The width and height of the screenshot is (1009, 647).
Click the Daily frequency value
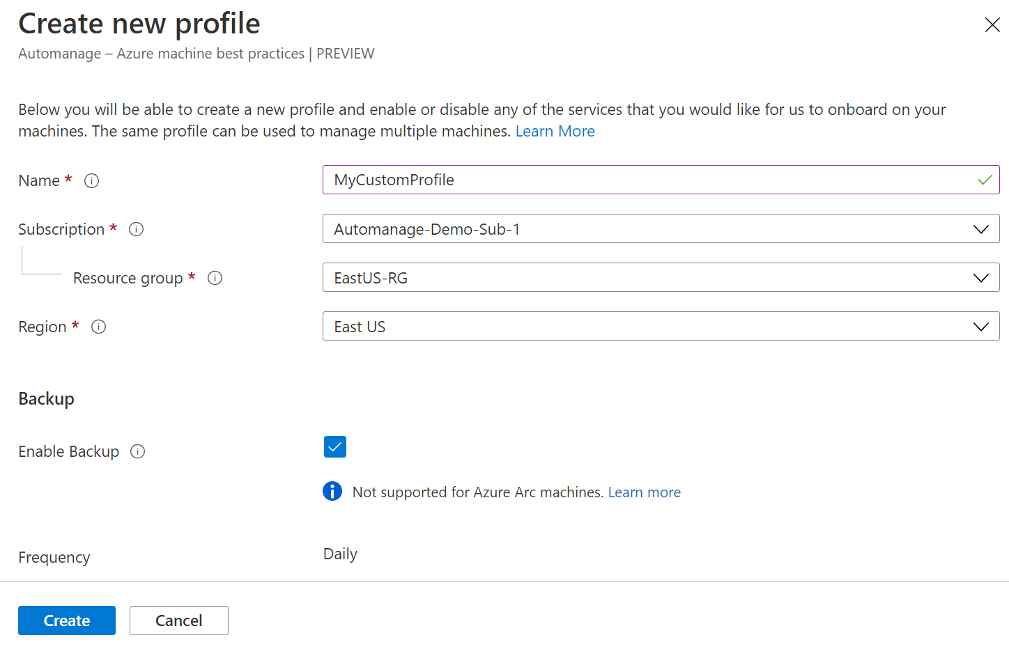tap(340, 554)
